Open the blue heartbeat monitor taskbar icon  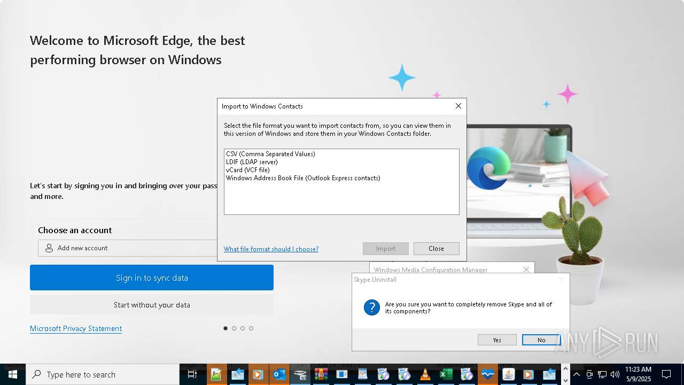[487, 374]
